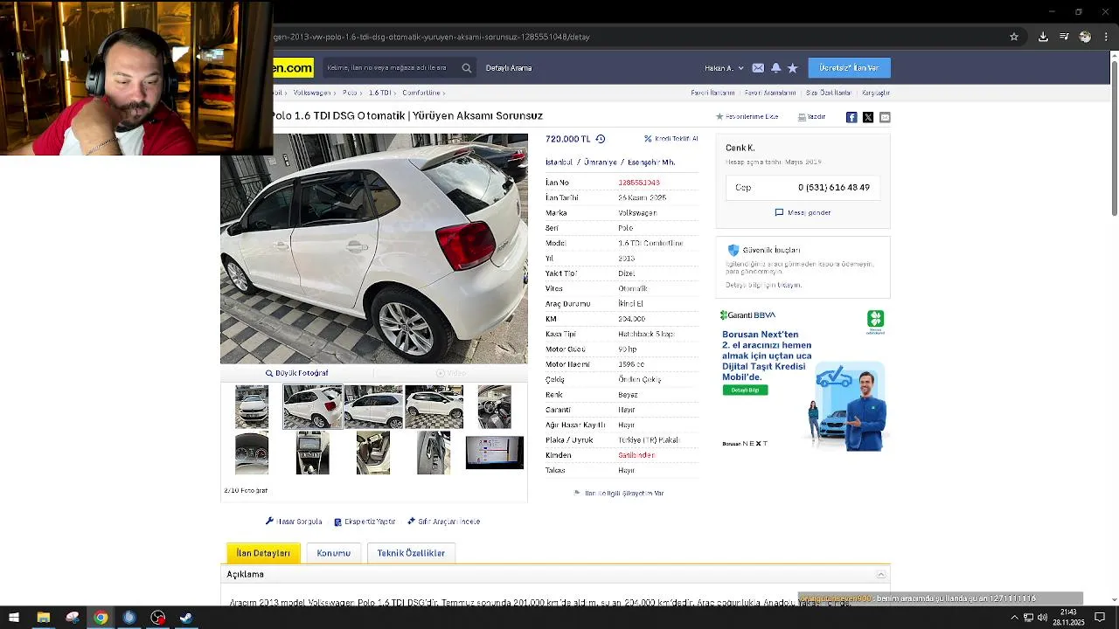Click Ekspertiz Yaptır link
Image resolution: width=1119 pixels, height=629 pixels.
click(x=365, y=522)
